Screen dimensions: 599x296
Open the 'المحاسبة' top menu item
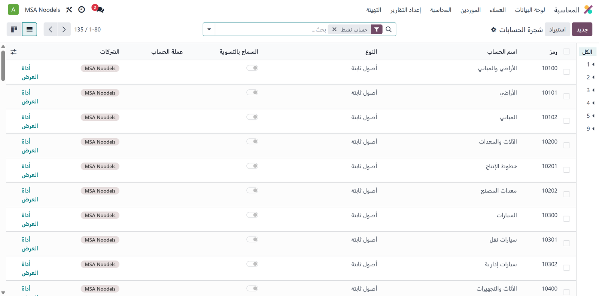click(x=441, y=10)
